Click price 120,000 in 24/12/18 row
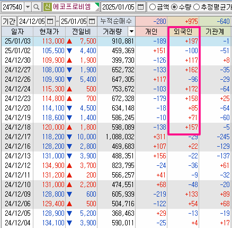 pyautogui.click(x=53, y=127)
